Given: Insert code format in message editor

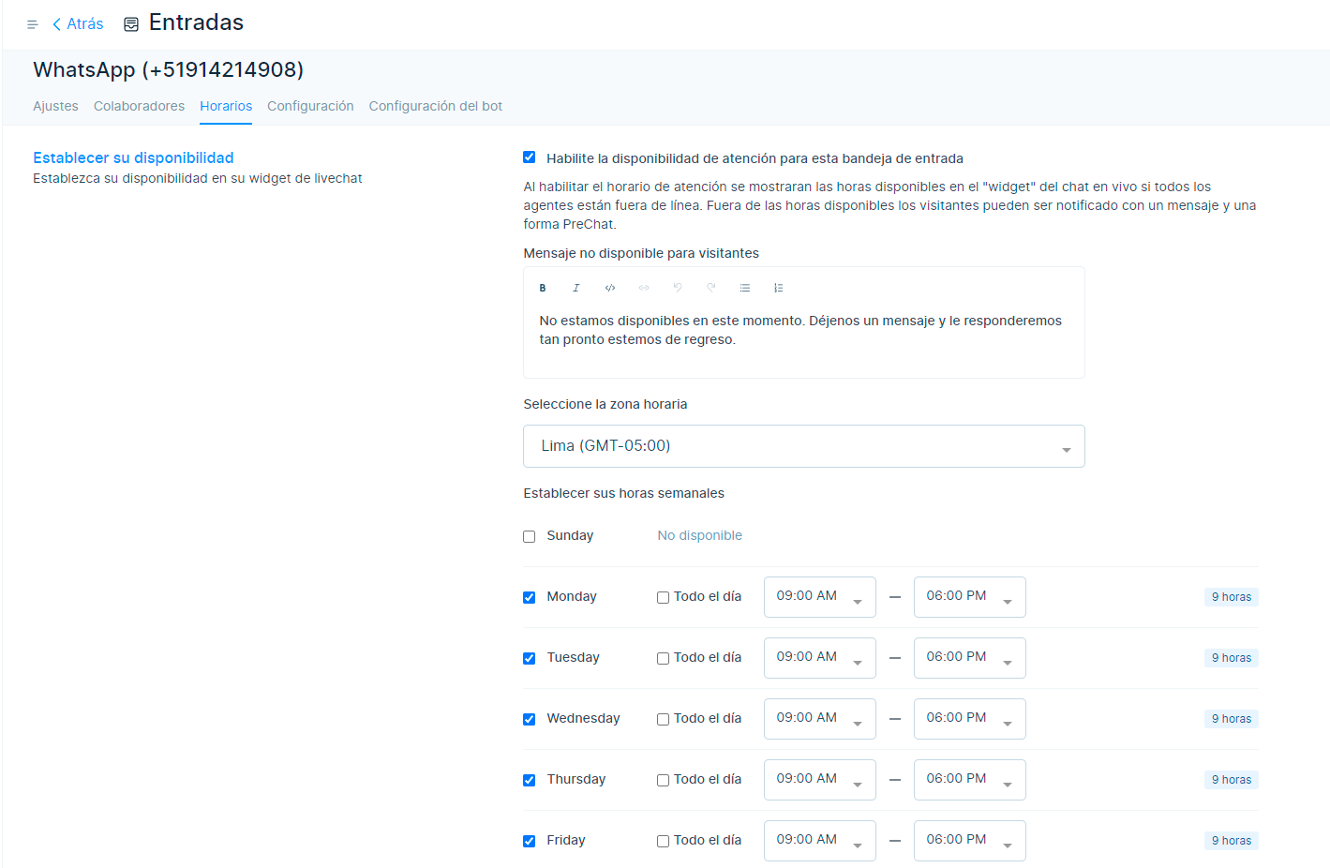Looking at the screenshot, I should [610, 288].
